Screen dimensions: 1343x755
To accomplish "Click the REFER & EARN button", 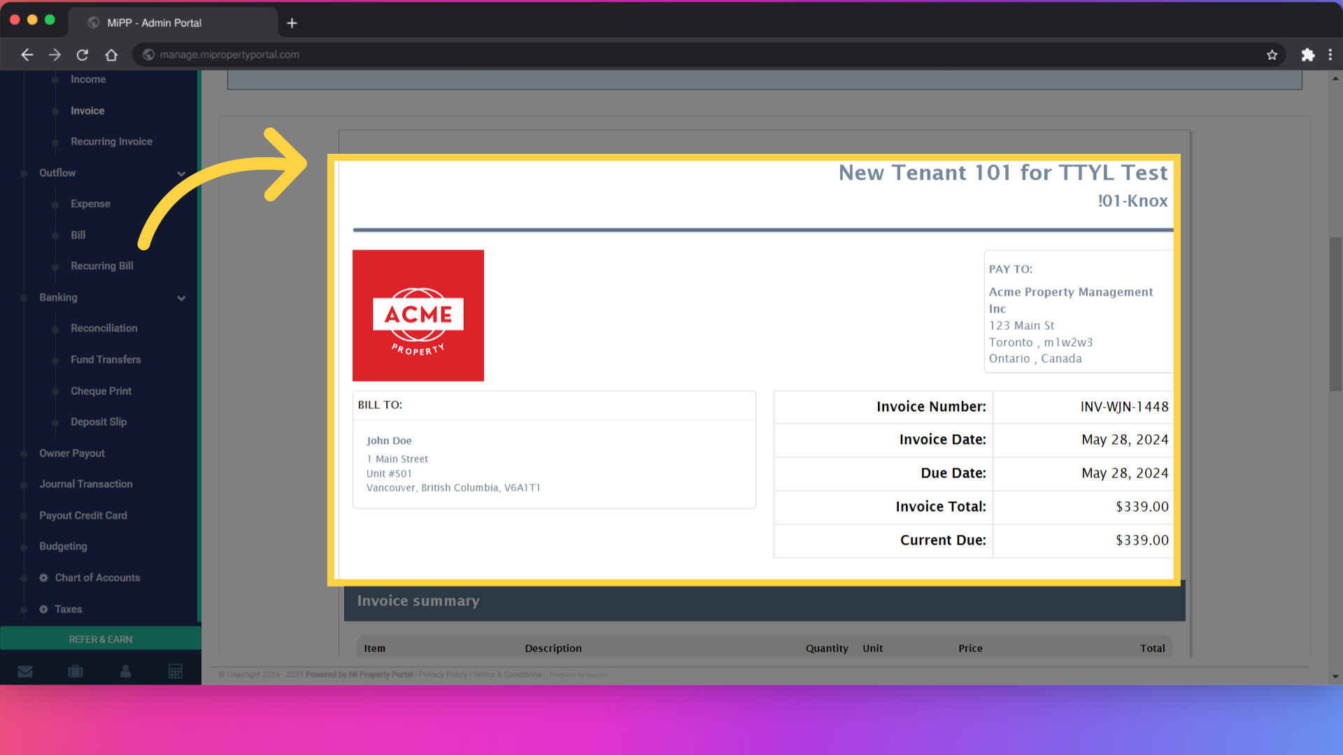I will [x=100, y=638].
